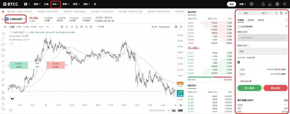Click the trophy icon in top navigation

point(95,4)
